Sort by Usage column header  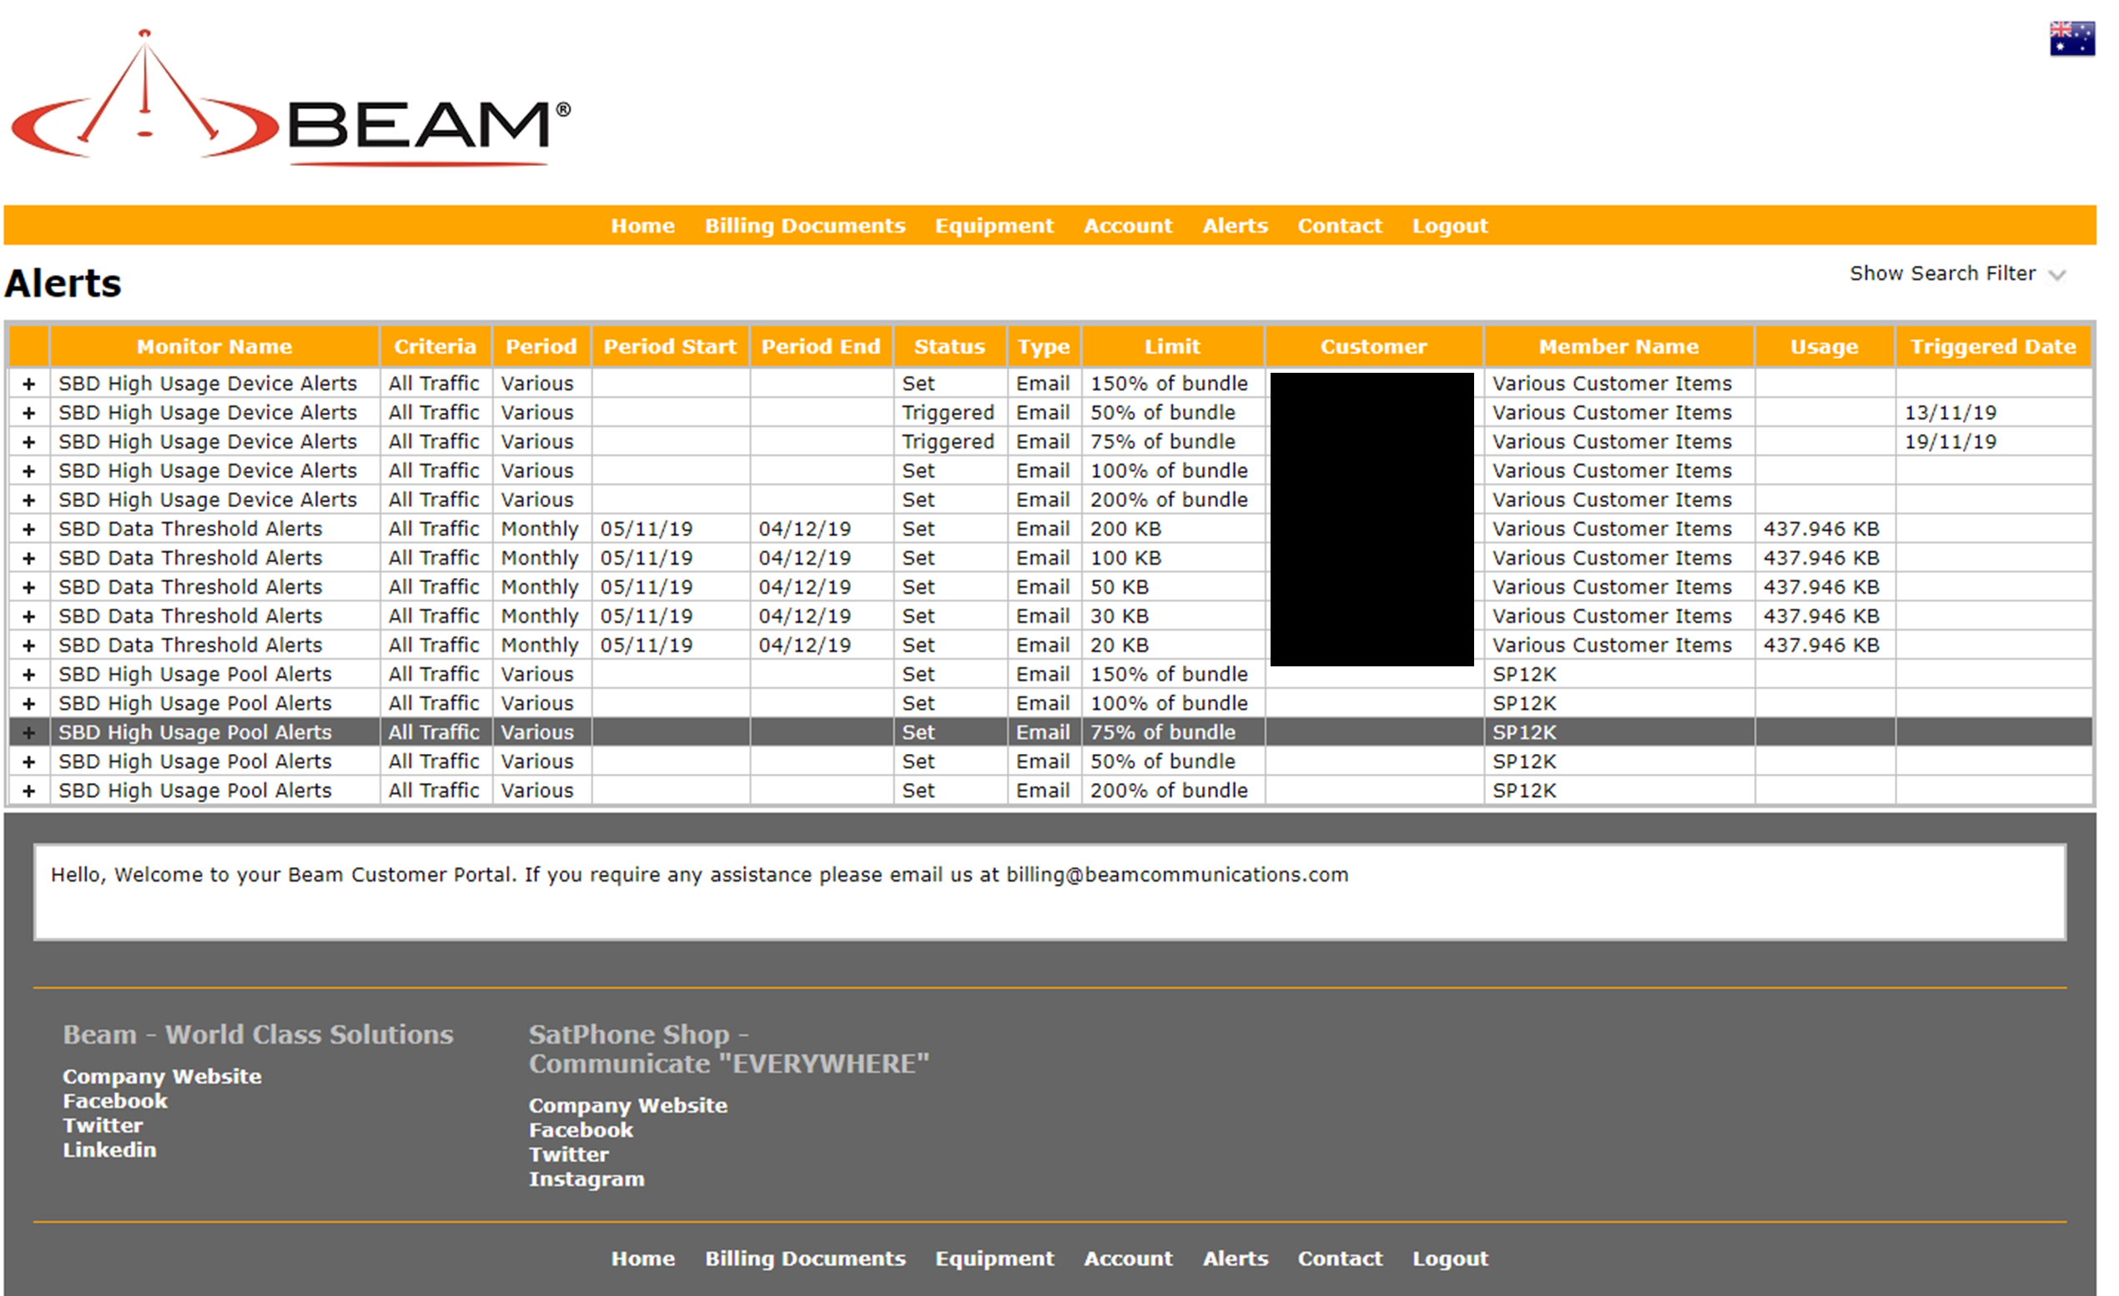tap(1824, 346)
